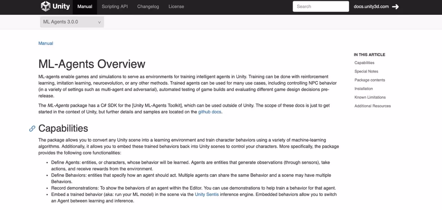Select the Manual tab in the navbar
The width and height of the screenshot is (442, 210).
[x=85, y=6]
